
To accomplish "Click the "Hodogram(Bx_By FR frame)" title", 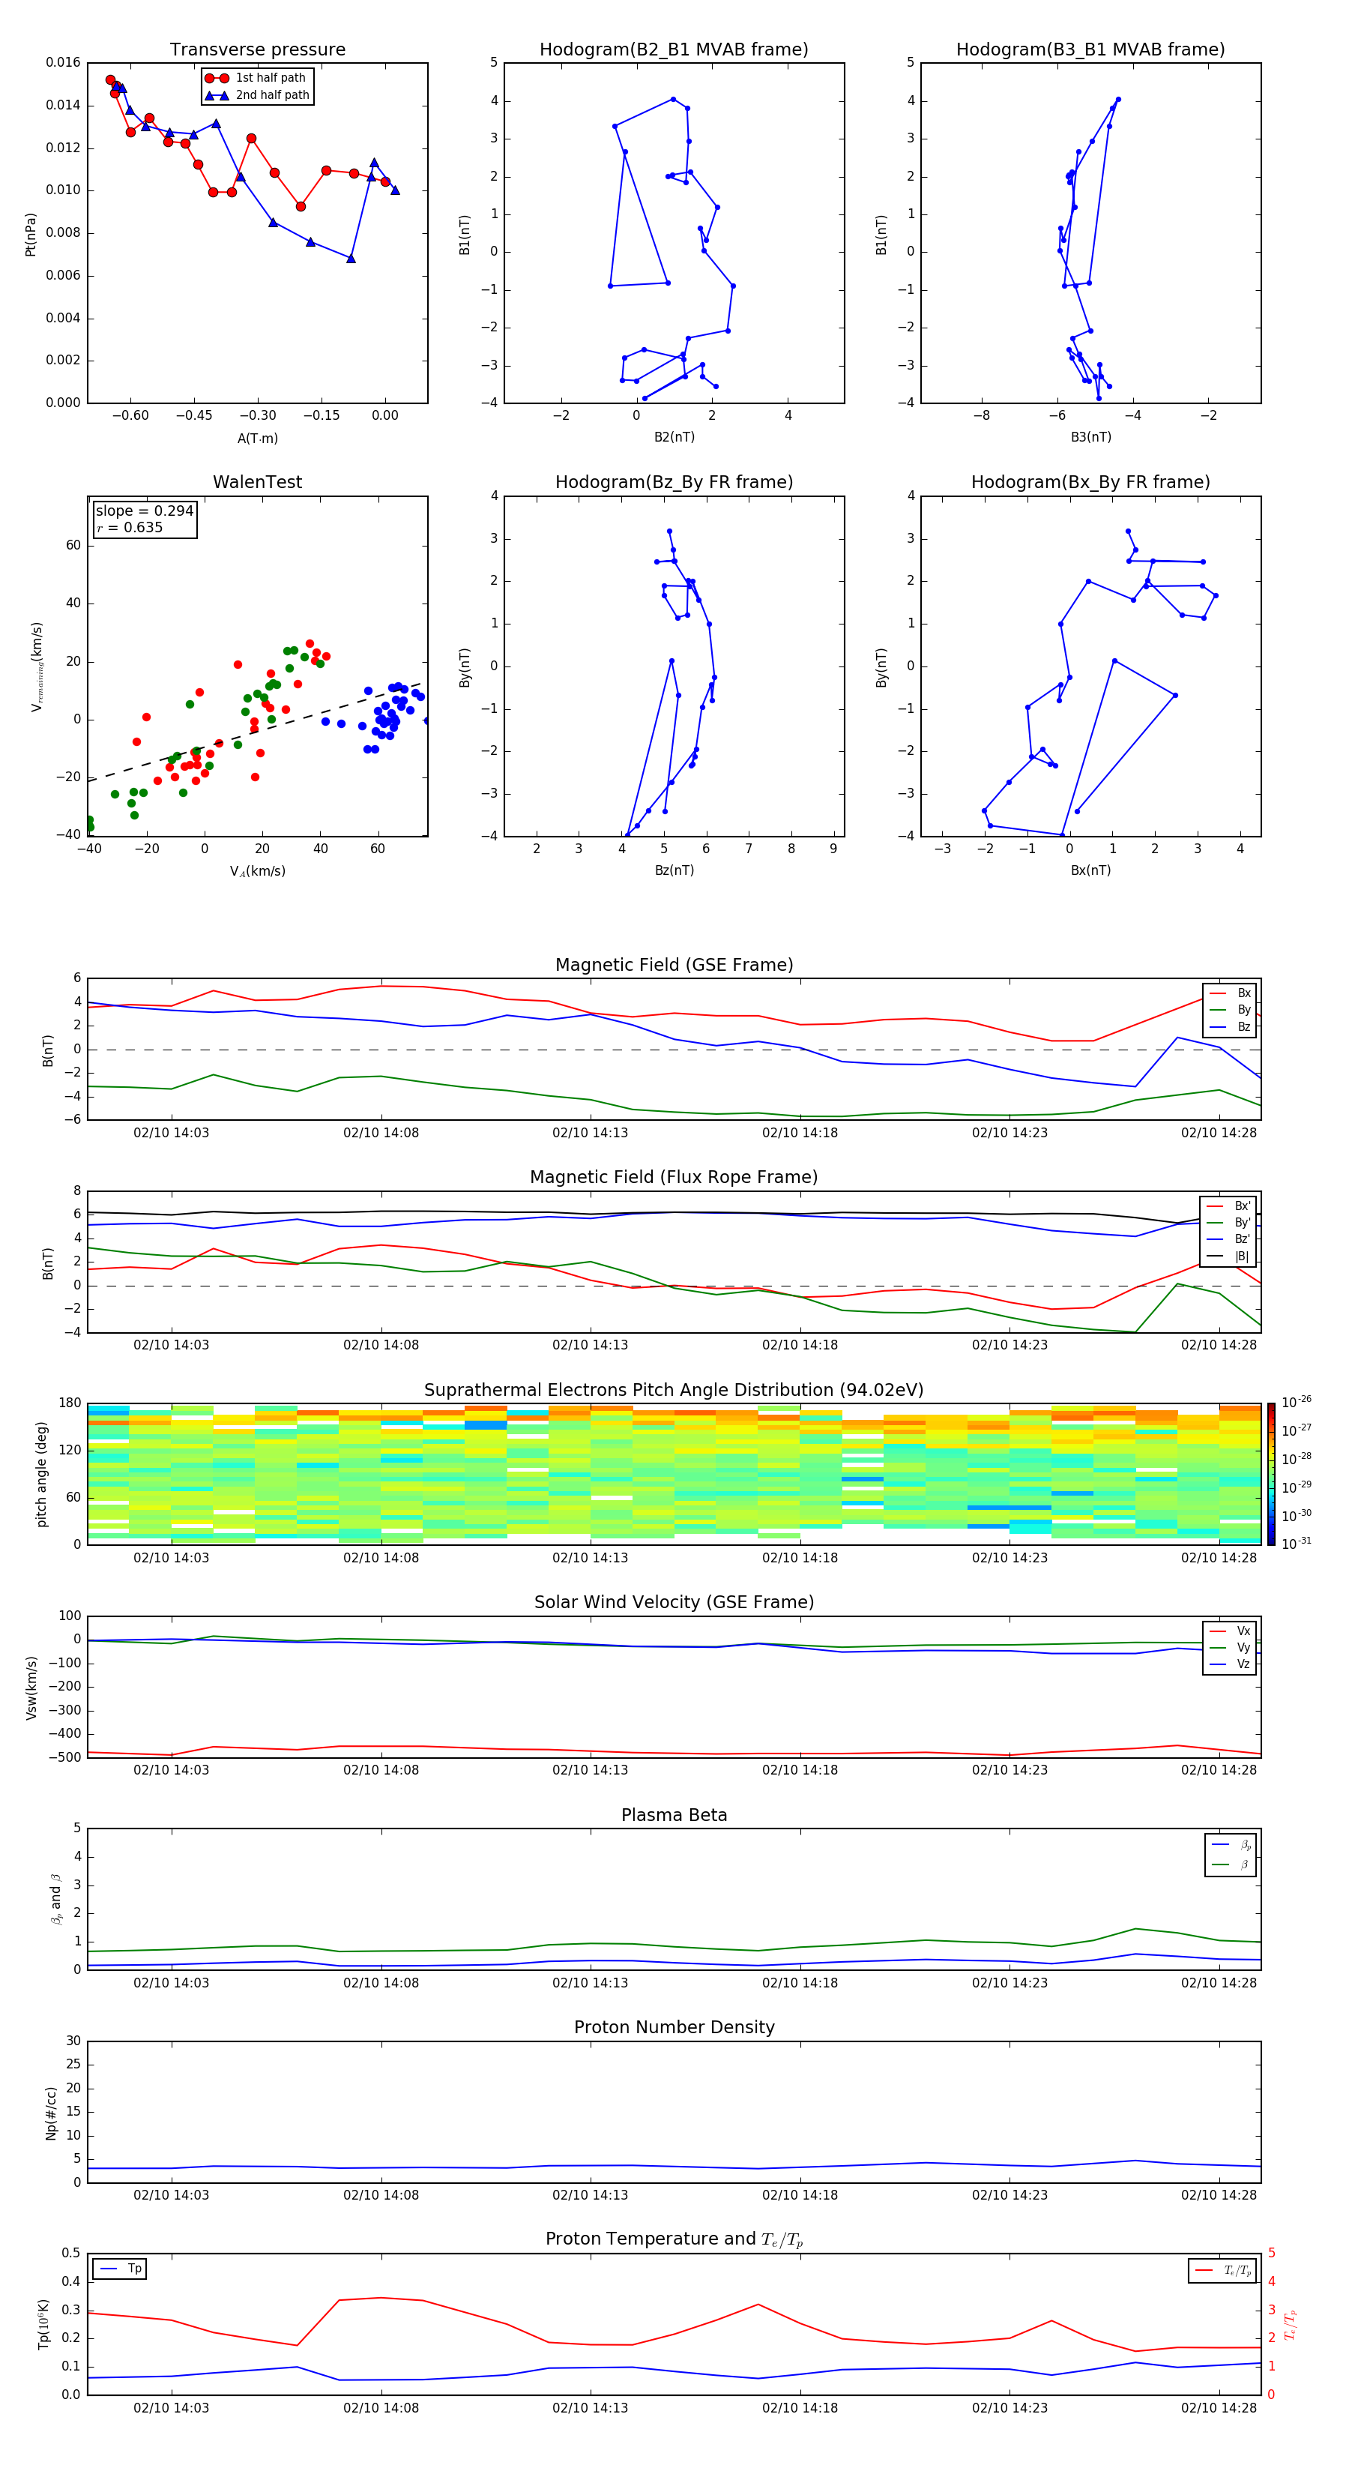I will tap(1090, 482).
